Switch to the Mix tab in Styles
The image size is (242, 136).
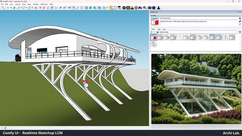point(164,29)
